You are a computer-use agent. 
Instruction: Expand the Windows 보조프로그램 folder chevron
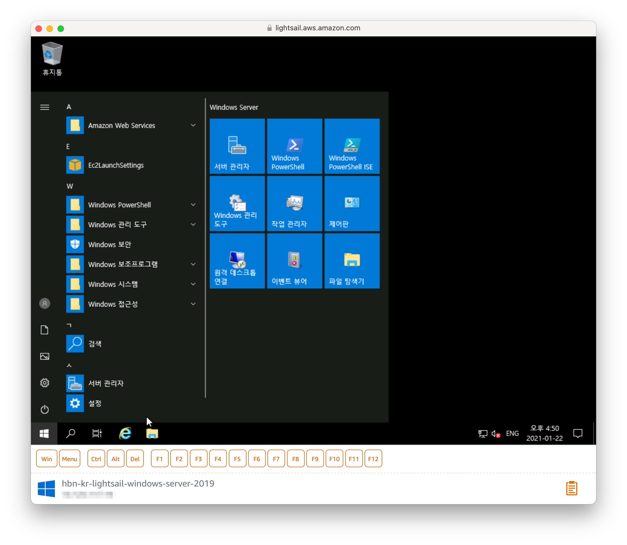[x=193, y=264]
